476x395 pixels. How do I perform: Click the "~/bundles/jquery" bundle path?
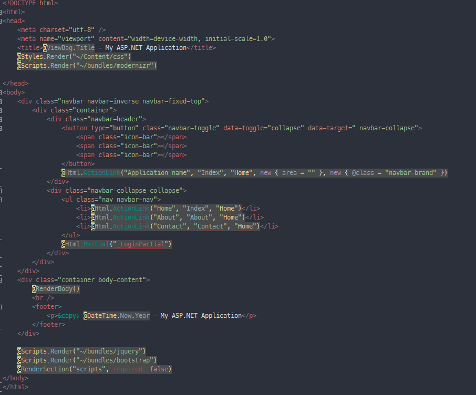[x=109, y=351]
